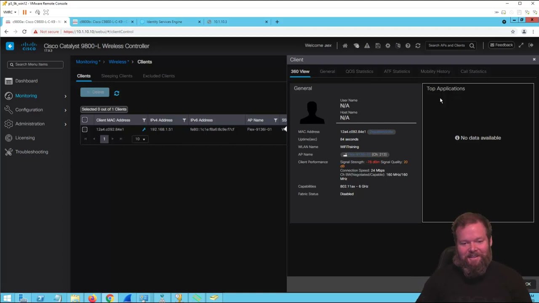
Task: Filter the AP Name column
Action: pyautogui.click(x=275, y=120)
